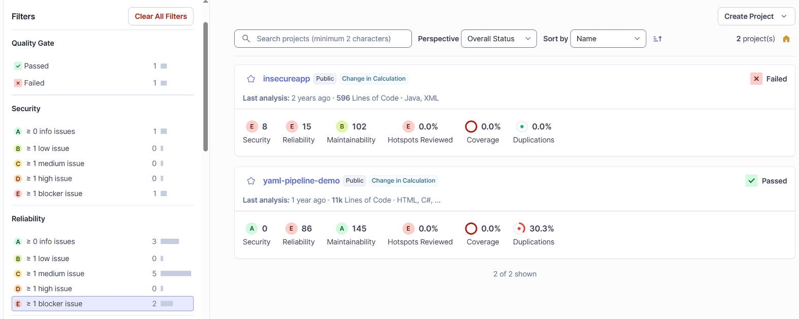Click insecureapp Security E rating badge

[251, 126]
